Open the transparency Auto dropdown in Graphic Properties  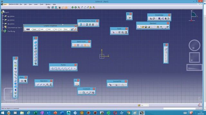coord(36,29)
